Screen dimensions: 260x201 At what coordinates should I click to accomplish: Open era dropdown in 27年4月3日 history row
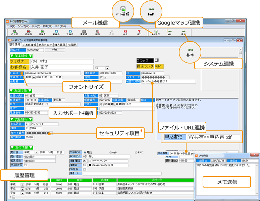[x=22, y=189]
